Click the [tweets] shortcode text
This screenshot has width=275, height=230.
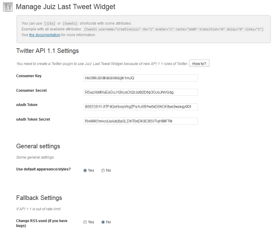(70, 24)
